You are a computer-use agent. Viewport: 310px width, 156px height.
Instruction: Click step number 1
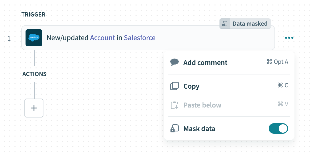point(9,38)
